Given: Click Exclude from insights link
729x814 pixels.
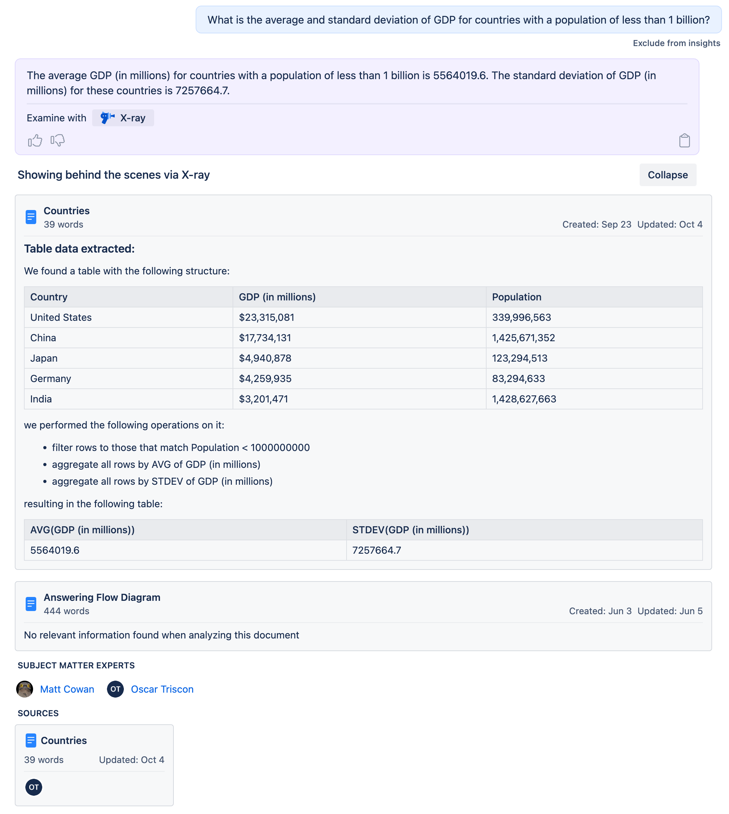Looking at the screenshot, I should click(676, 43).
